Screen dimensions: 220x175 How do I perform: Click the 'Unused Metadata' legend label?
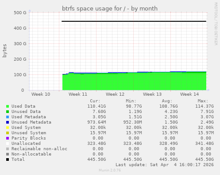(31, 122)
